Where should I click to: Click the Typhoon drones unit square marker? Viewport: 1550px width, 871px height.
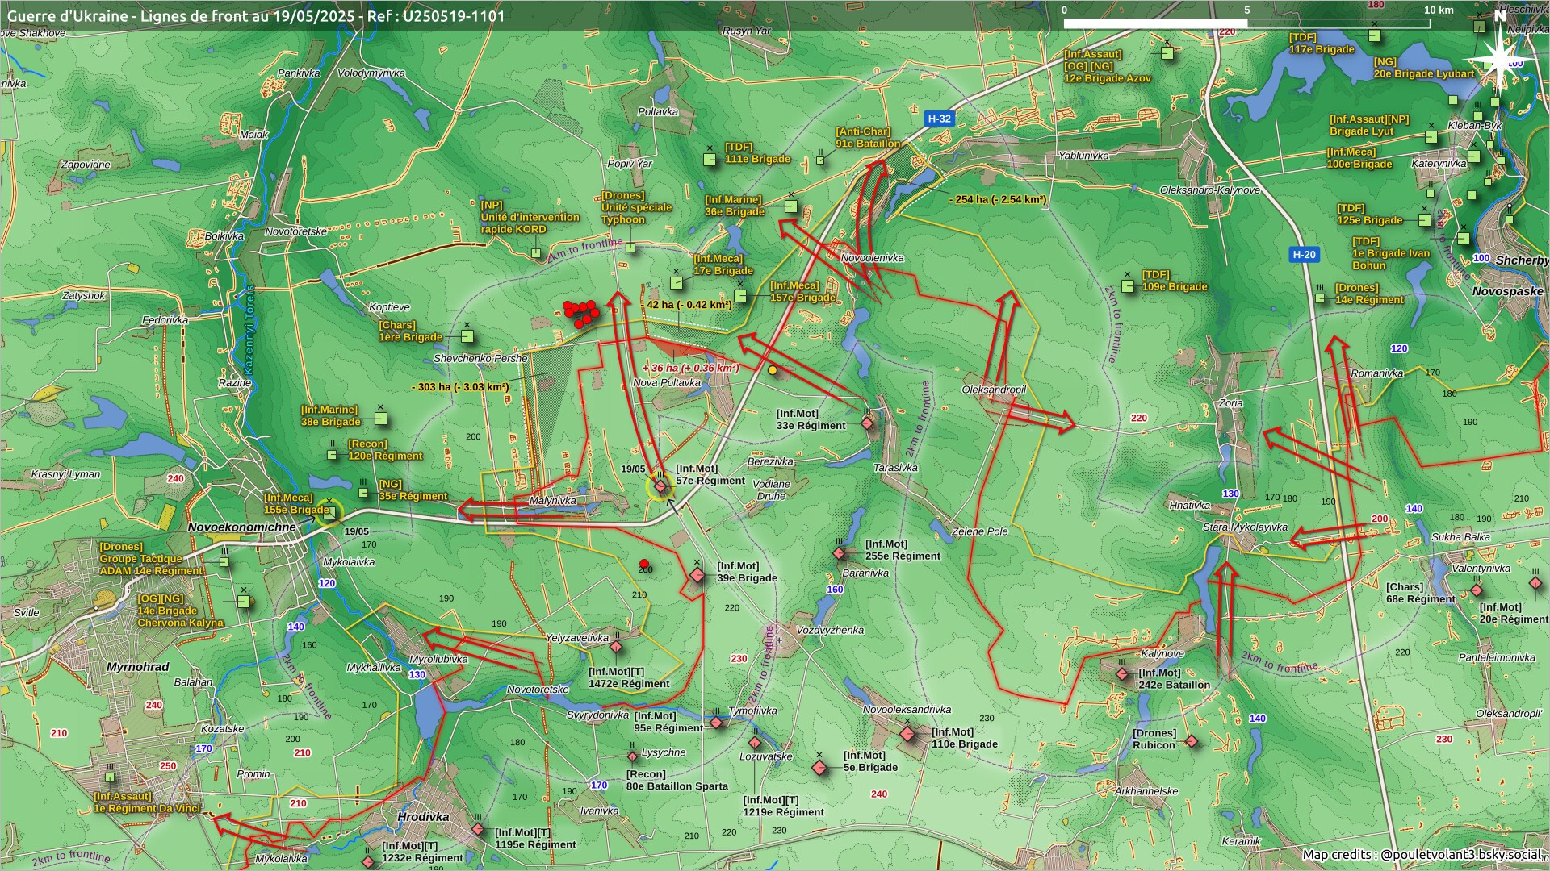(630, 248)
